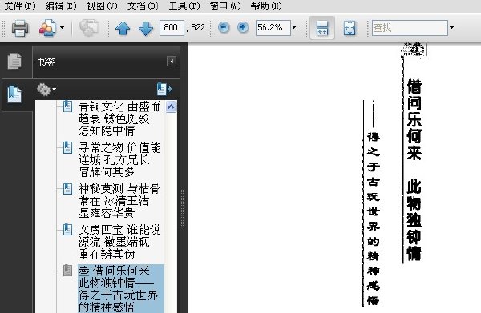Viewport: 481px width, 313px height.
Task: Open the 帮助(H) menu
Action: coord(266,6)
